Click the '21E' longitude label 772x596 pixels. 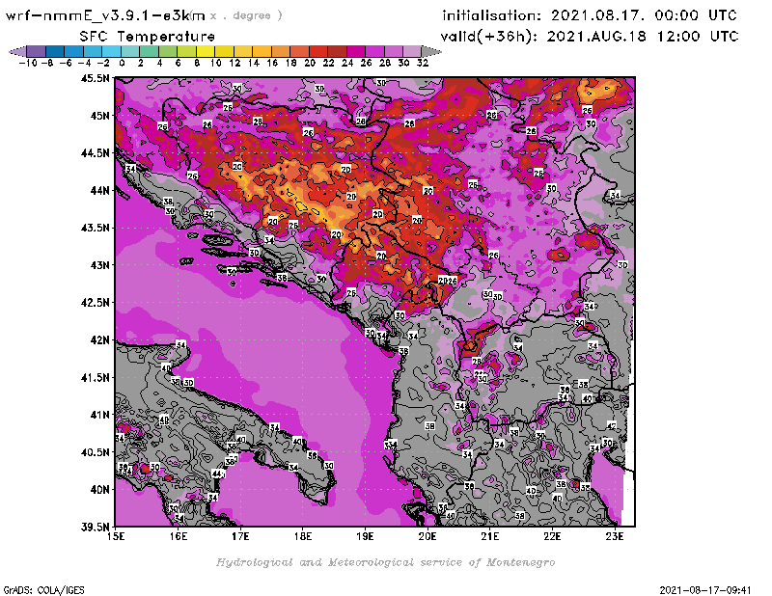pos(490,536)
